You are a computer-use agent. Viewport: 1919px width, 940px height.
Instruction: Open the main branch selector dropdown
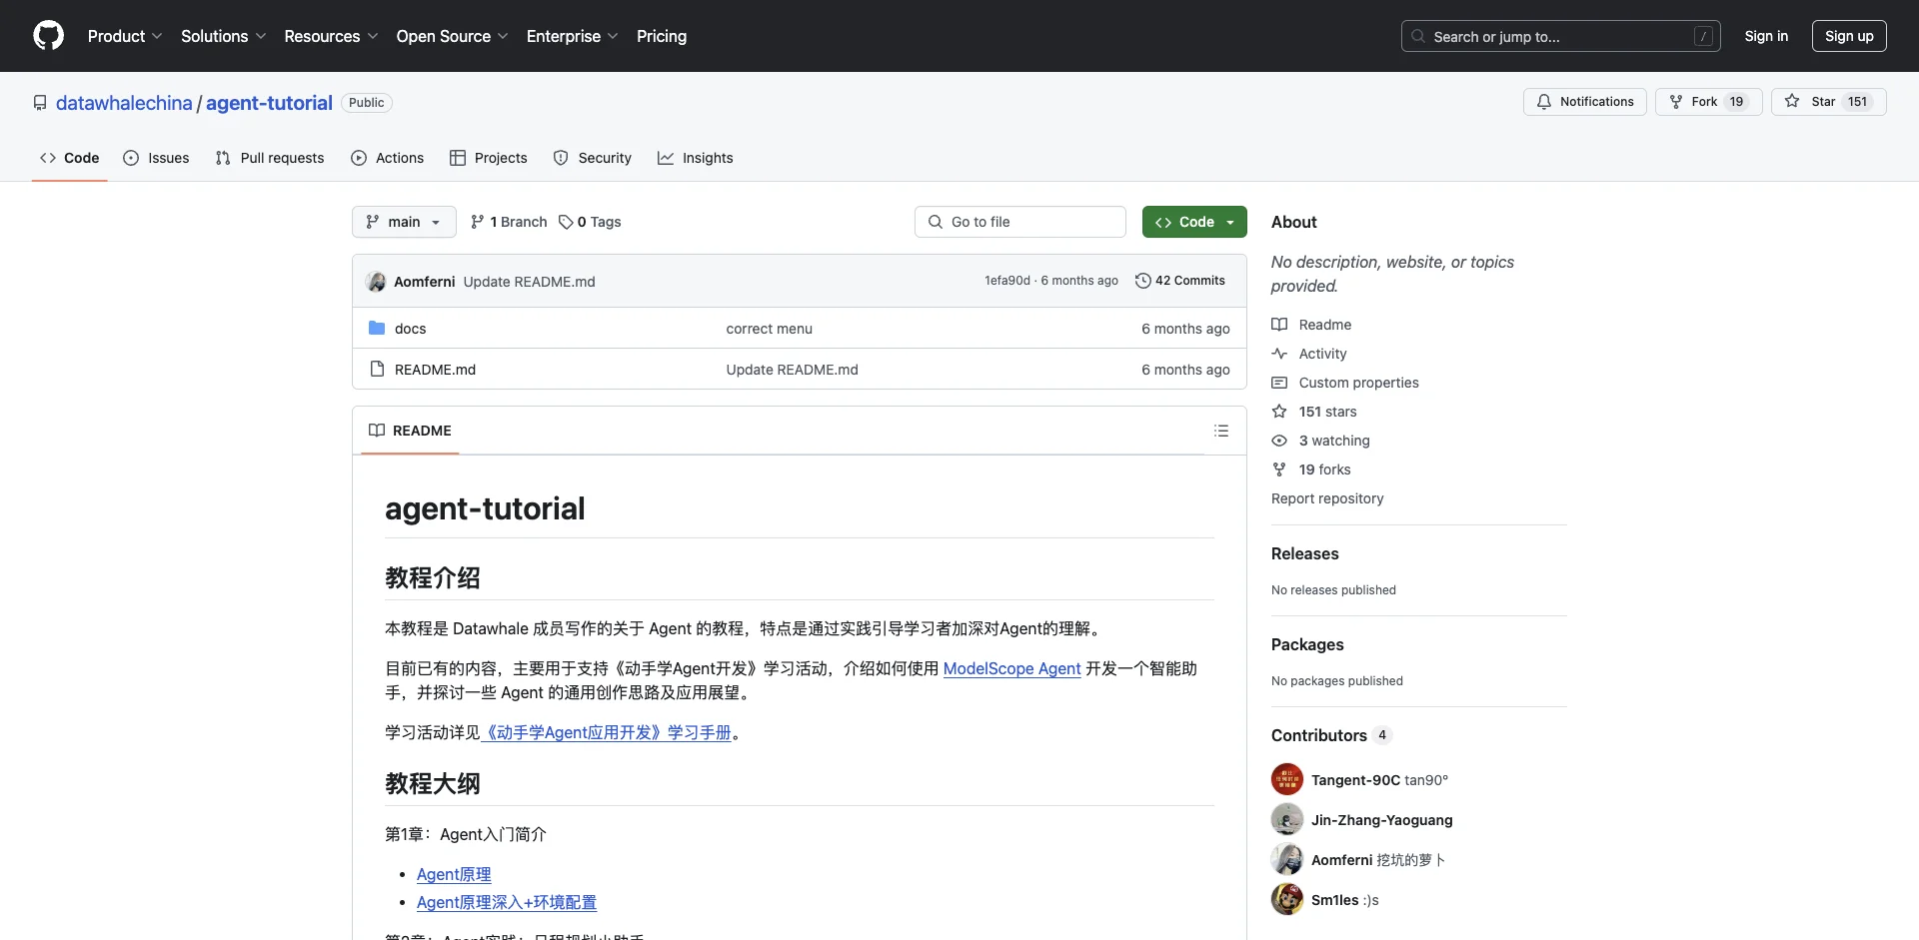(404, 222)
